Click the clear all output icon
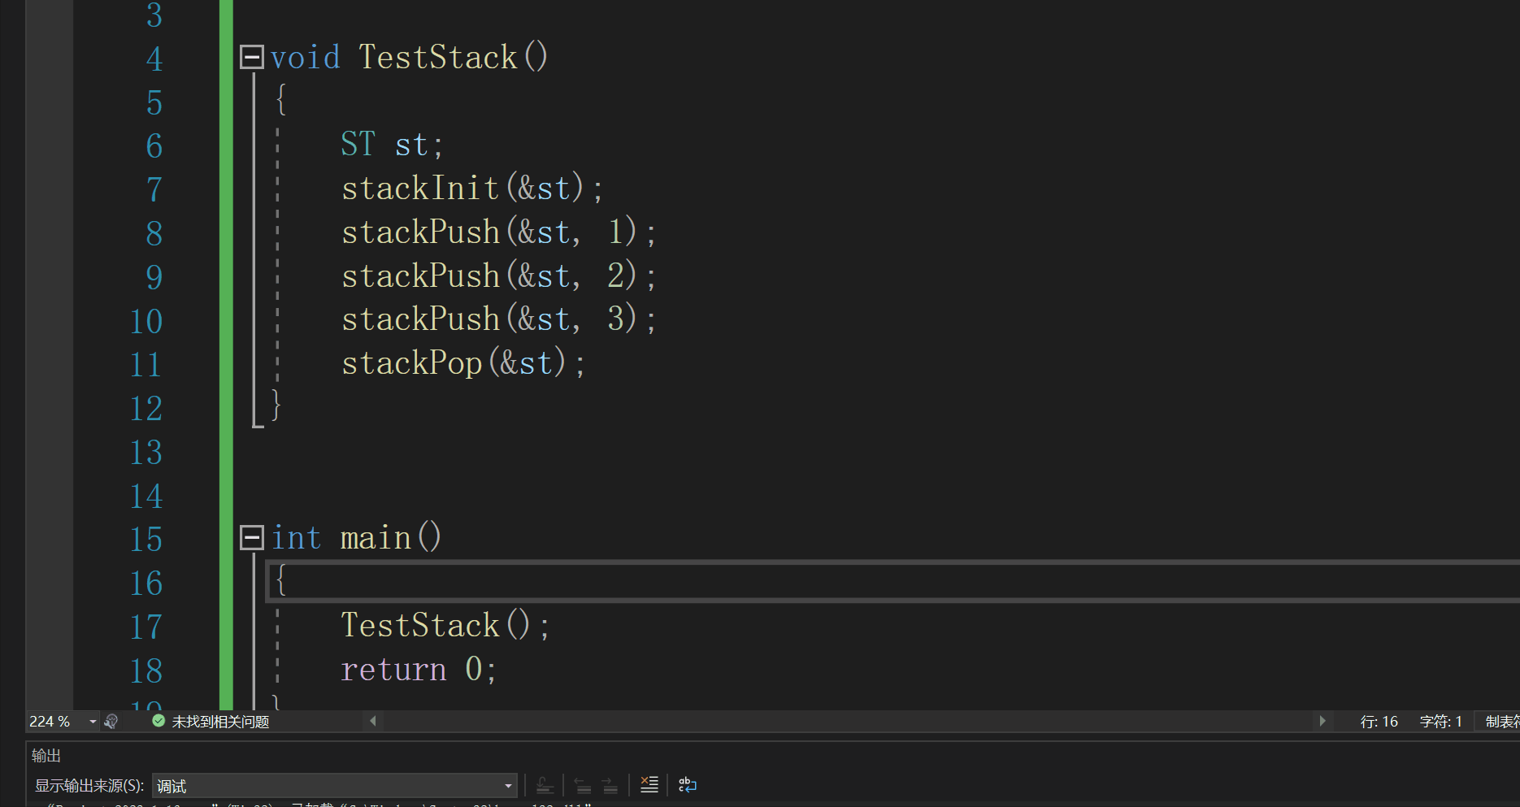The image size is (1520, 807). point(649,785)
